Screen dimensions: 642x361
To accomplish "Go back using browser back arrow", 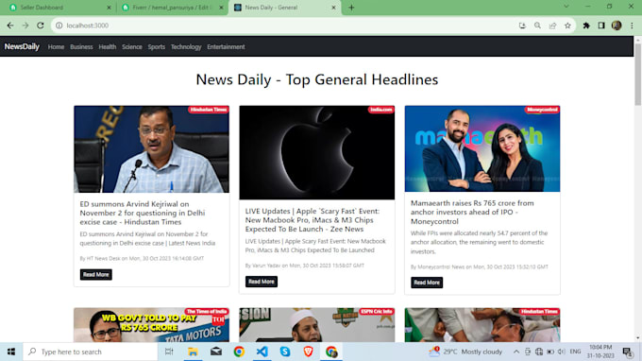I will [x=10, y=26].
